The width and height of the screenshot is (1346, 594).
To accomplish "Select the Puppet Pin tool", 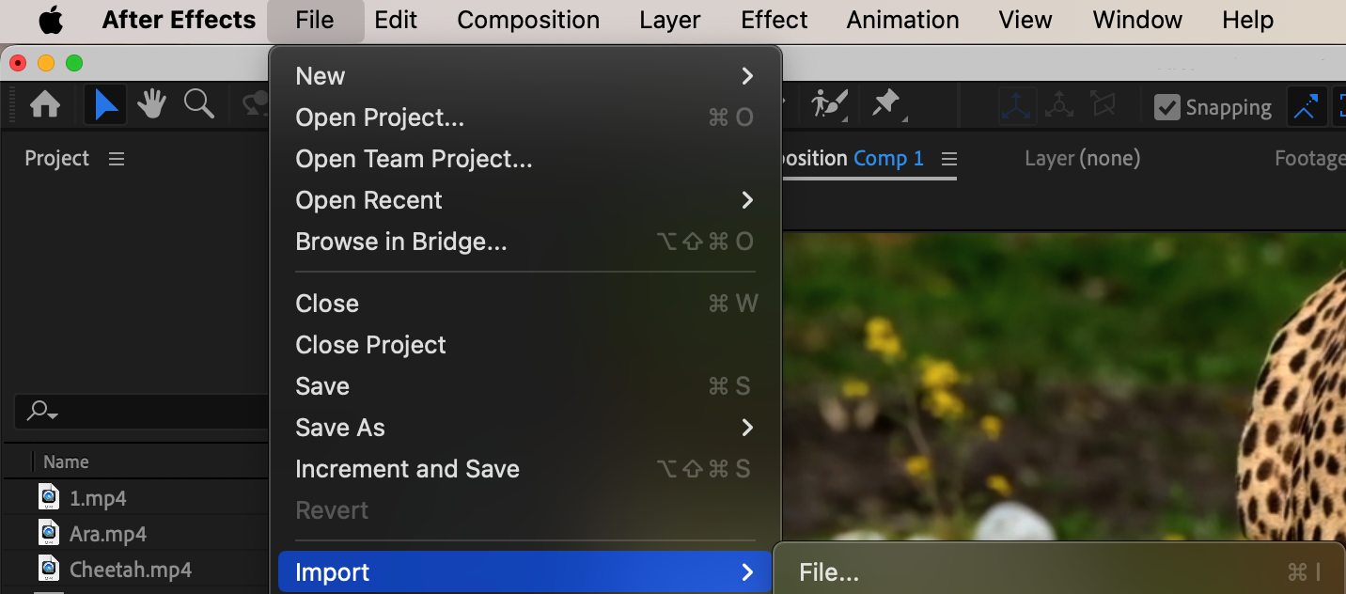I will pos(886,104).
